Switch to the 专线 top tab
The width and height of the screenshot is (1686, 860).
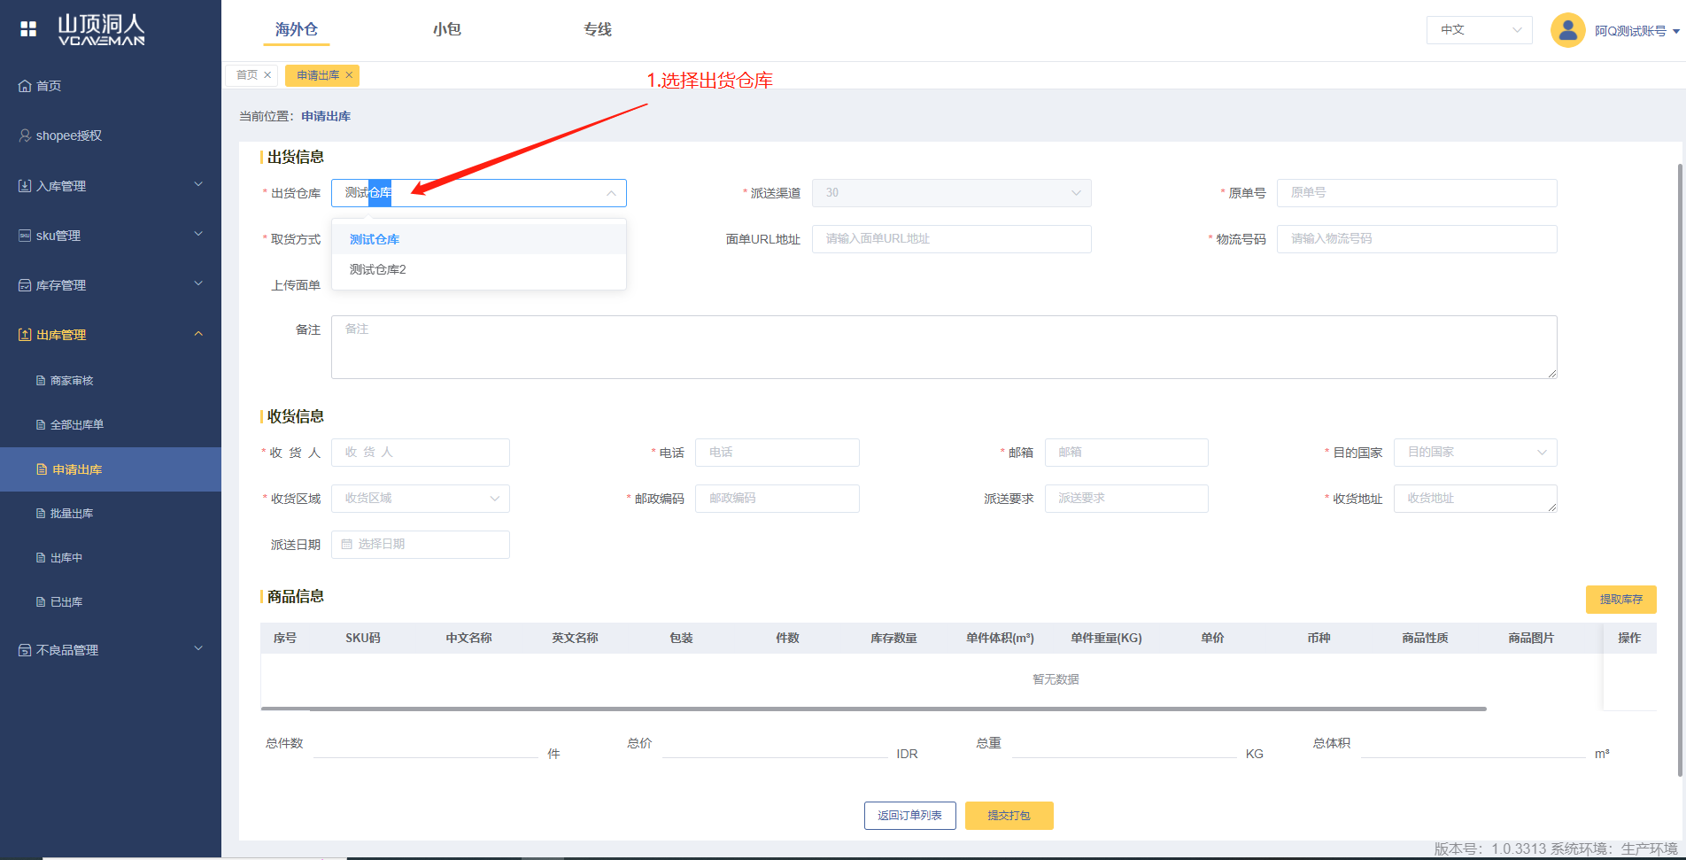click(x=597, y=29)
